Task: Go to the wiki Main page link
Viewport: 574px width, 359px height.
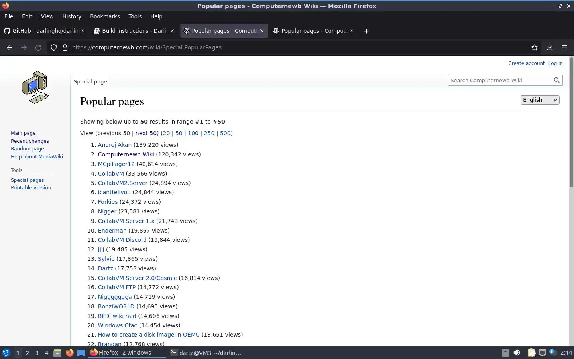Action: coord(23,133)
